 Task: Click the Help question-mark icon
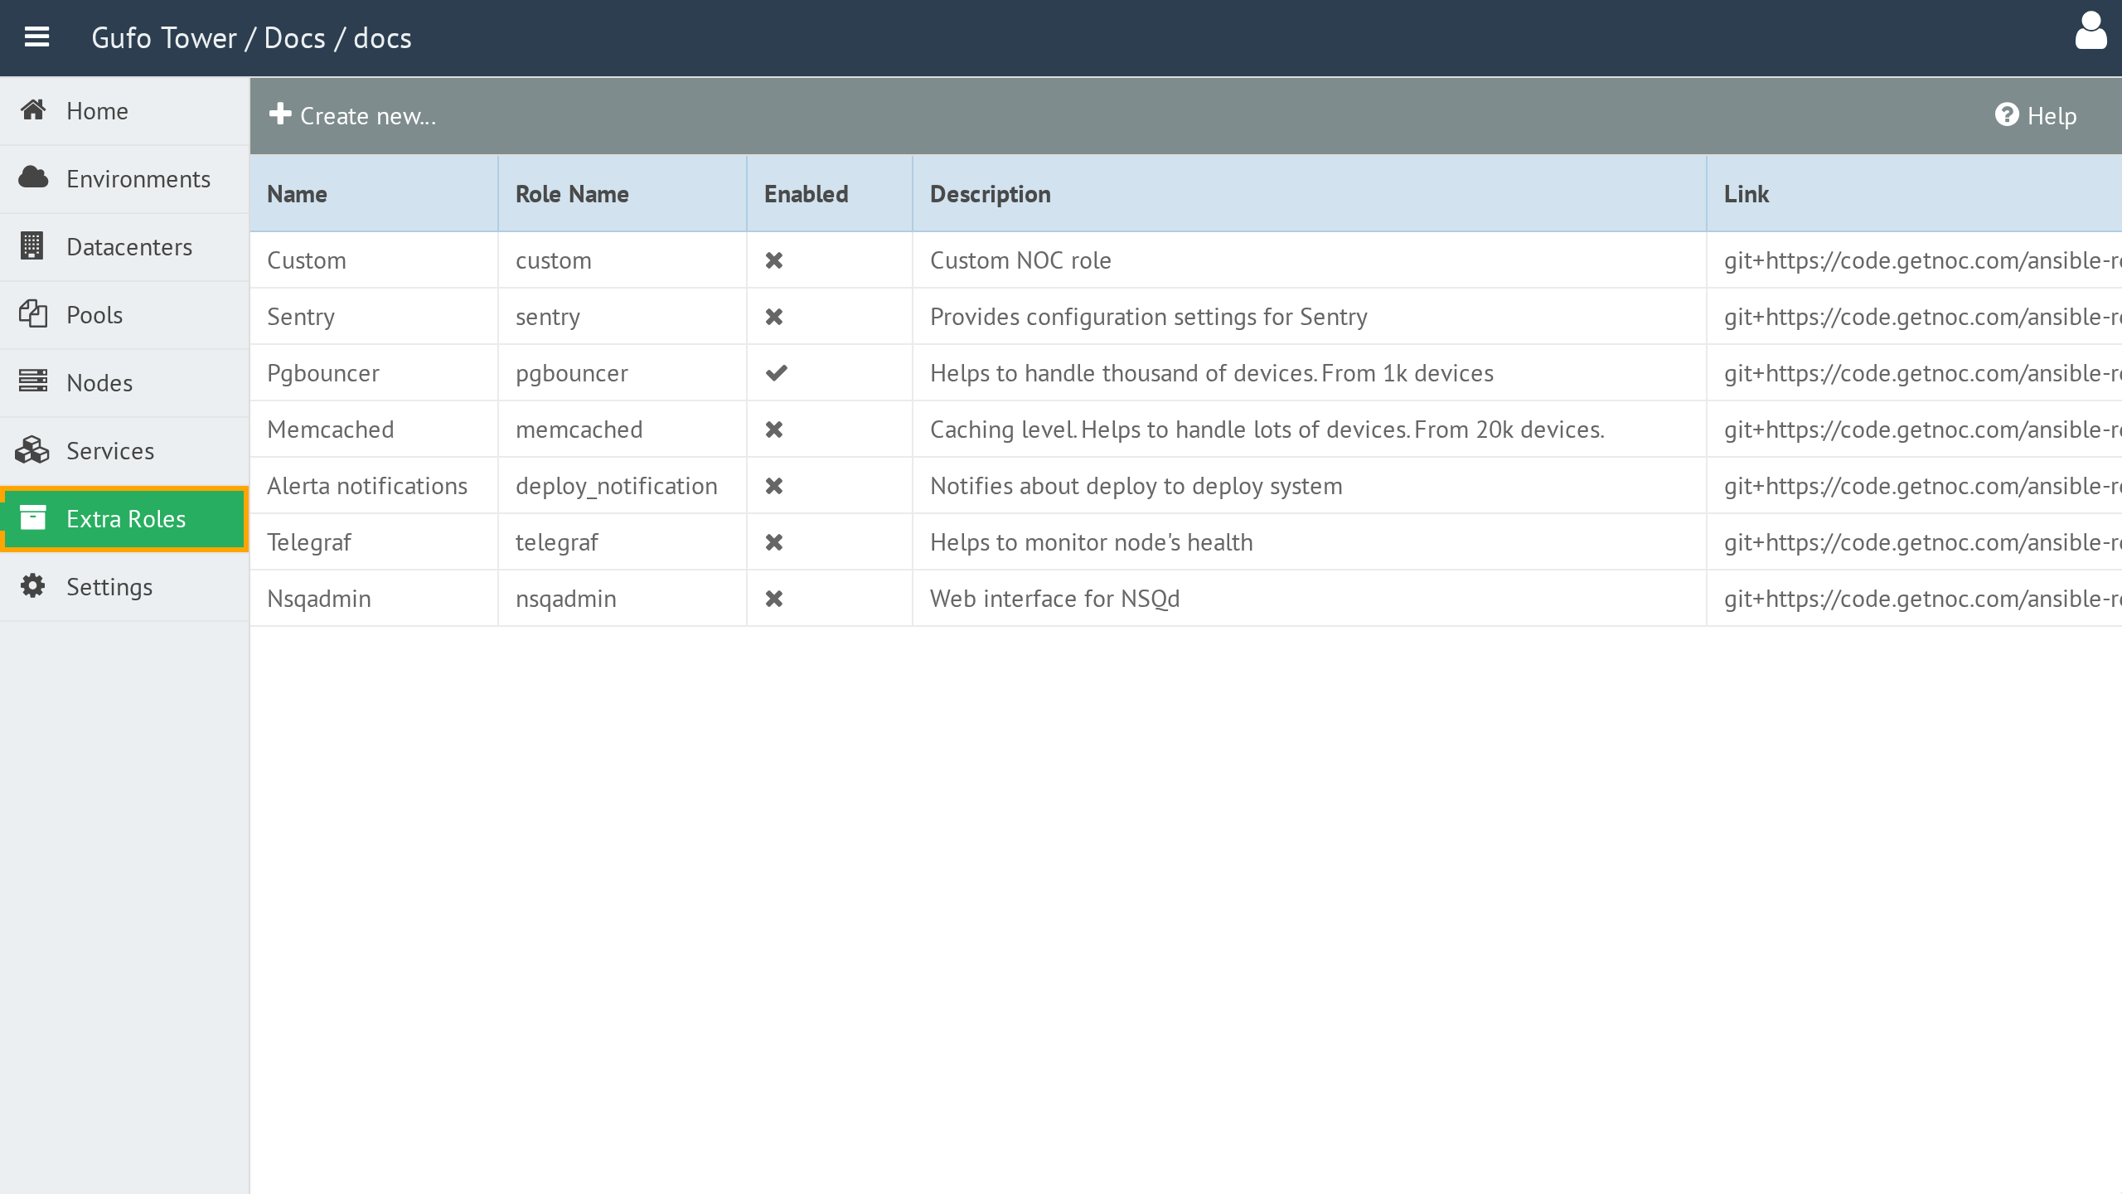(x=2007, y=114)
